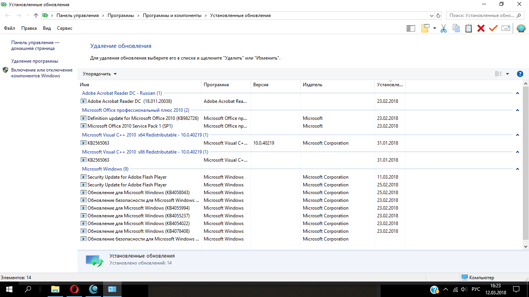Open taskbar search magnifier
This screenshot has height=297, width=529.
click(x=28, y=289)
